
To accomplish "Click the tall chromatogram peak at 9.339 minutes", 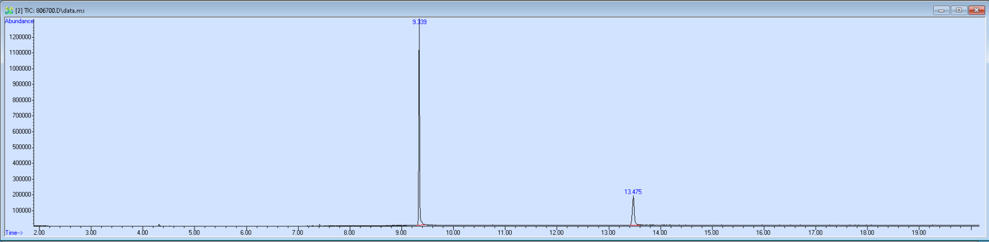I will point(419,124).
